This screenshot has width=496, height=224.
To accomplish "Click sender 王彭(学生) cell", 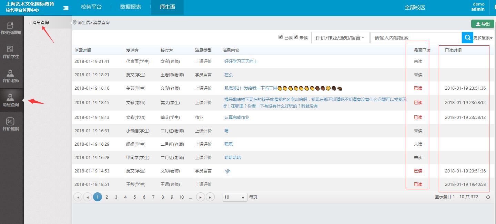I will coord(136,184).
